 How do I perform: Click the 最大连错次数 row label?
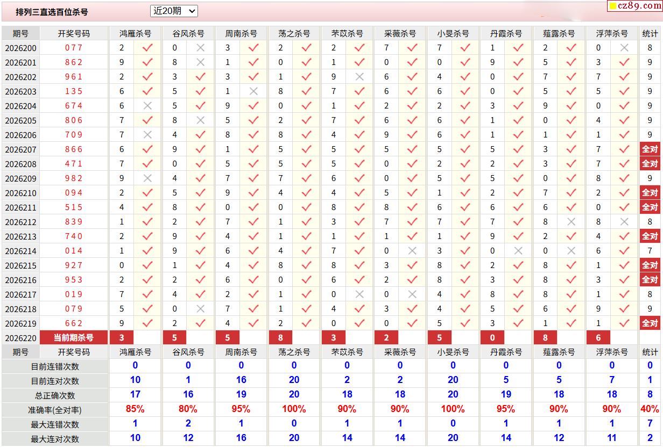tap(55, 425)
